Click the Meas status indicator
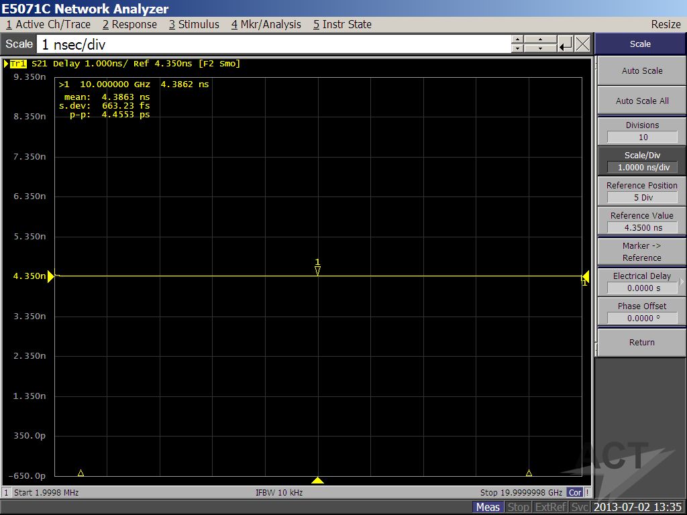The height and width of the screenshot is (515, 687). pyautogui.click(x=488, y=507)
